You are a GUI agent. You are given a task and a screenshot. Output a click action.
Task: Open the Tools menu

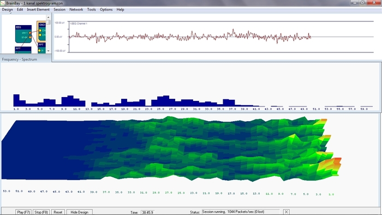point(91,9)
